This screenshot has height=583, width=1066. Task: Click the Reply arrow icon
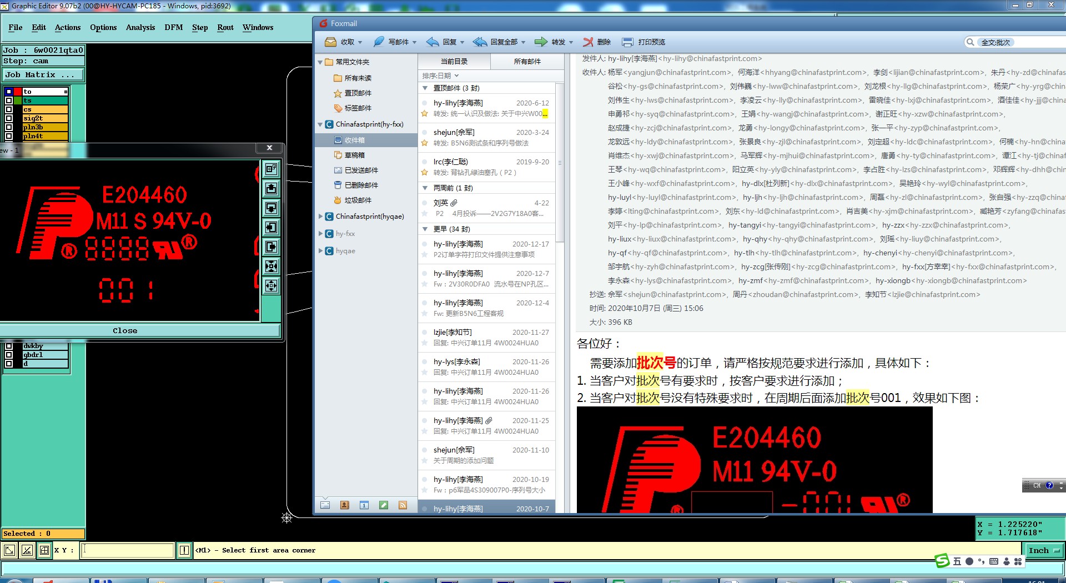(x=433, y=42)
